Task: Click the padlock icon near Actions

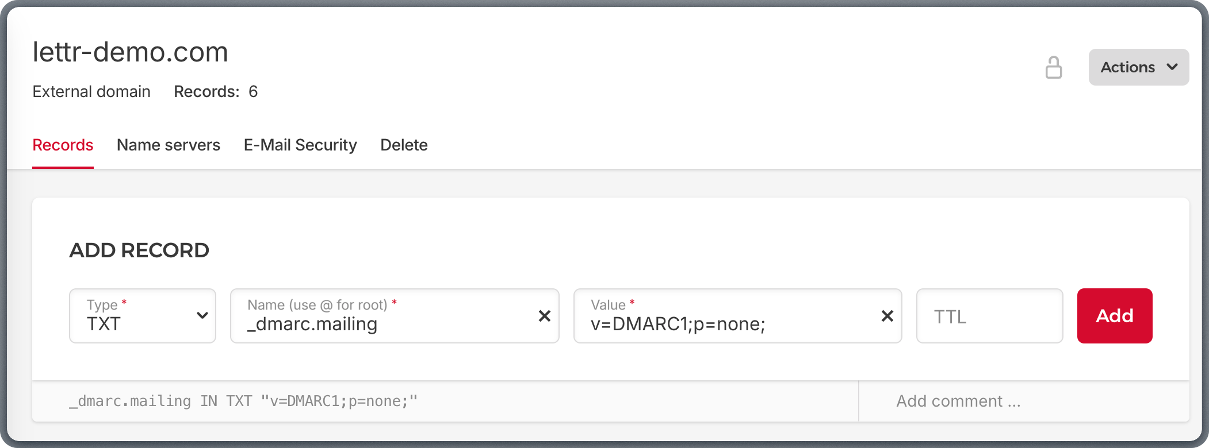Action: 1054,67
